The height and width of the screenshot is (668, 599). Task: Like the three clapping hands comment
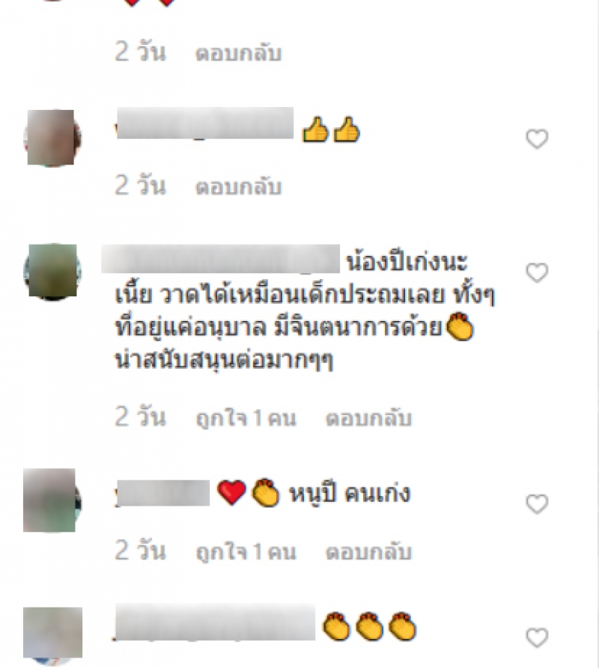point(537,638)
